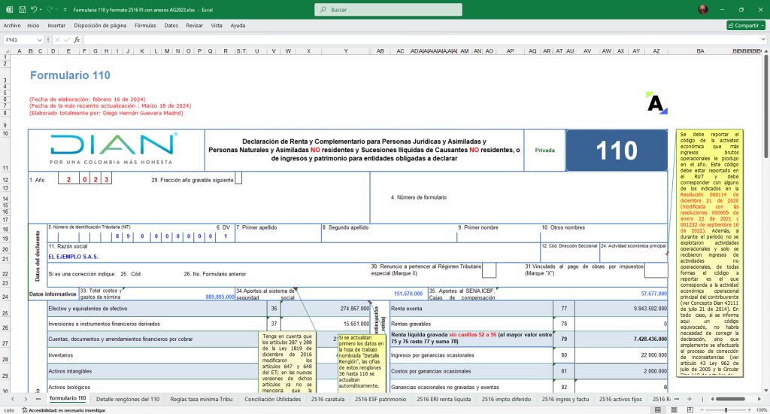Open the Archivo menu
770x414 pixels.
click(12, 26)
